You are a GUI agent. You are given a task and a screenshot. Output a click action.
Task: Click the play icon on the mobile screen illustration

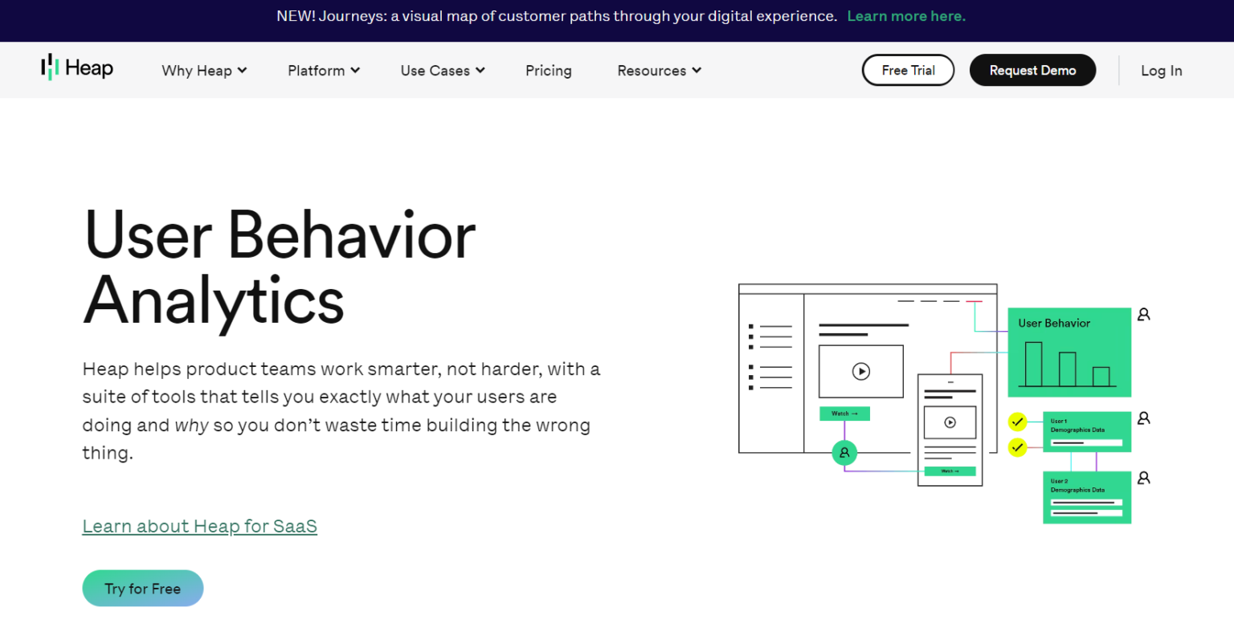pos(950,421)
